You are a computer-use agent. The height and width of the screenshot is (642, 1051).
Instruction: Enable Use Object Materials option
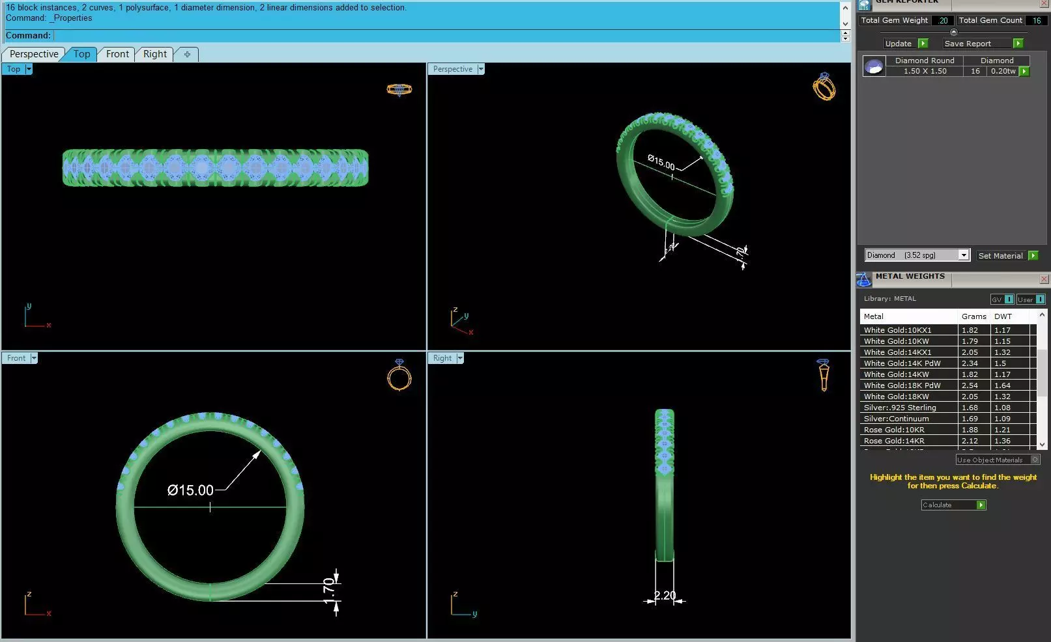coord(1035,460)
